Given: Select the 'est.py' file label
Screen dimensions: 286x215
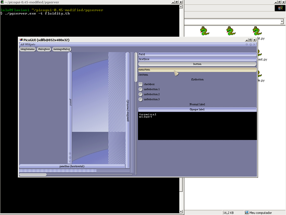Looking at the screenshot, I should (263, 59).
